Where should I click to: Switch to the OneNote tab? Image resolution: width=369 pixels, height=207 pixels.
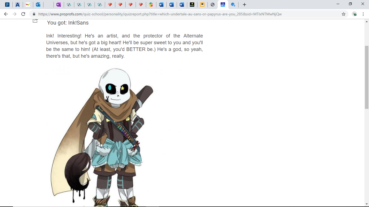click(x=59, y=5)
